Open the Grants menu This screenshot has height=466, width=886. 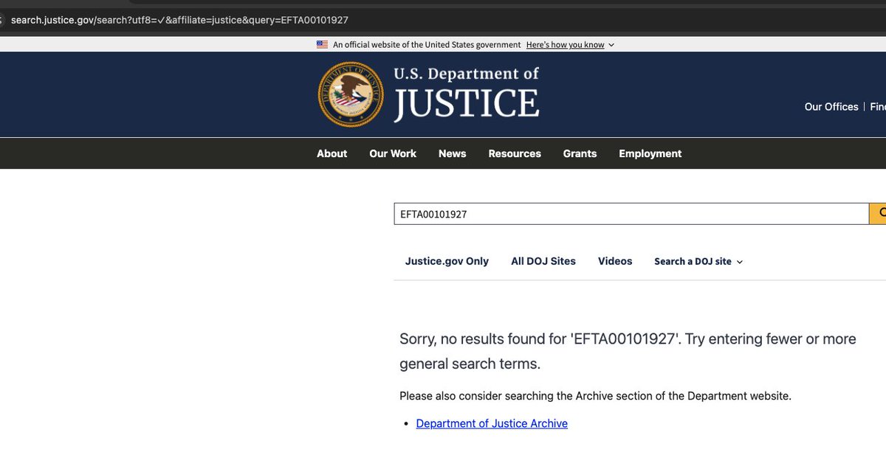tap(580, 153)
